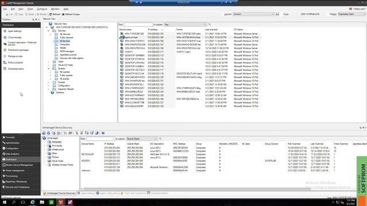
Task: Open the File menu
Action: 5,9
